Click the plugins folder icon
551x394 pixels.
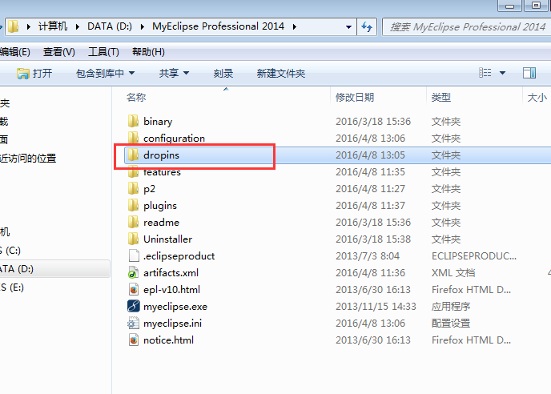tap(133, 206)
